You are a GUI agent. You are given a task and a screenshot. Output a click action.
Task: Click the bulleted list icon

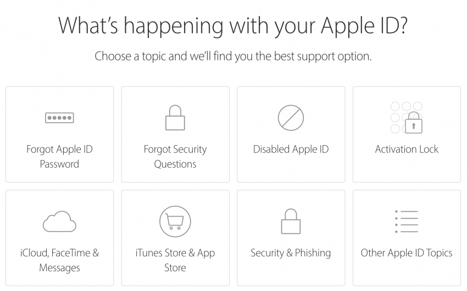tap(407, 221)
